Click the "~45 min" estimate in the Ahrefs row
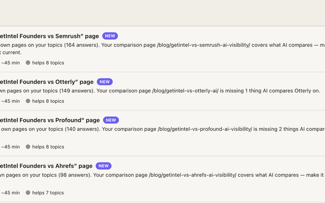 (x=10, y=193)
